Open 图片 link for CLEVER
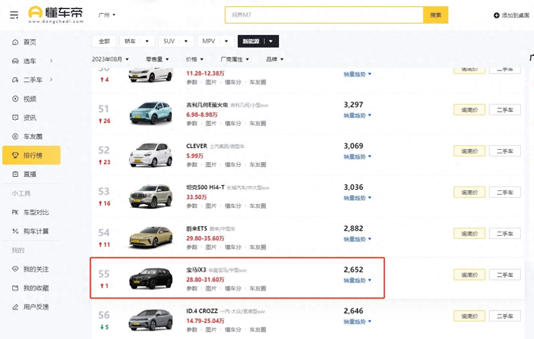534x339 pixels. click(x=211, y=165)
